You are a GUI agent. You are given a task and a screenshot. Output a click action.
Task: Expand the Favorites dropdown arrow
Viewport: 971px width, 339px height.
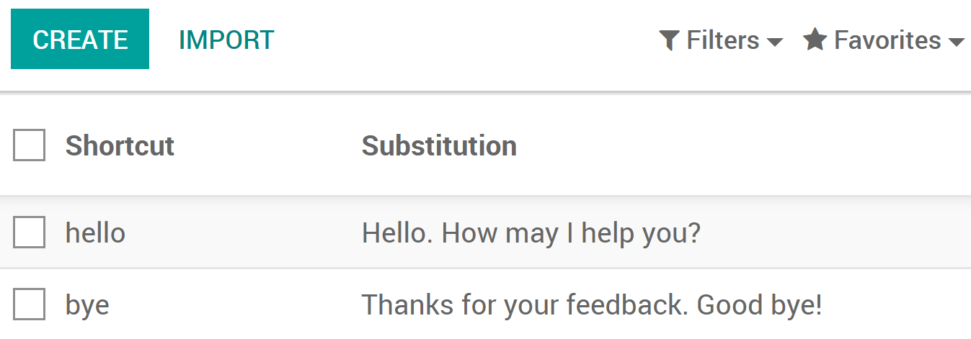point(957,42)
